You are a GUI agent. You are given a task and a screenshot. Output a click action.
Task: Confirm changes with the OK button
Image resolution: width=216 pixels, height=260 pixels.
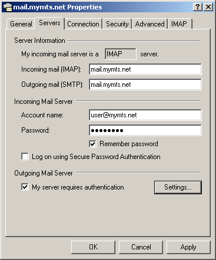click(93, 247)
